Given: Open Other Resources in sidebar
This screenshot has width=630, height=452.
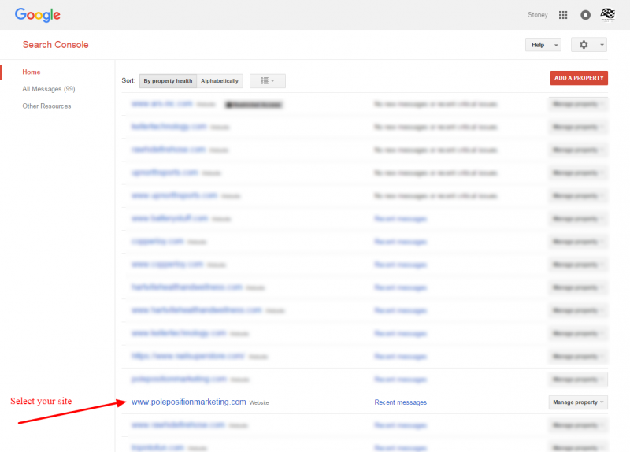Looking at the screenshot, I should click(46, 106).
